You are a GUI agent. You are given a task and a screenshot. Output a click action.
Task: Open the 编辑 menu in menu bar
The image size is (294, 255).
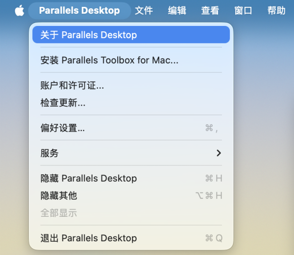click(177, 10)
